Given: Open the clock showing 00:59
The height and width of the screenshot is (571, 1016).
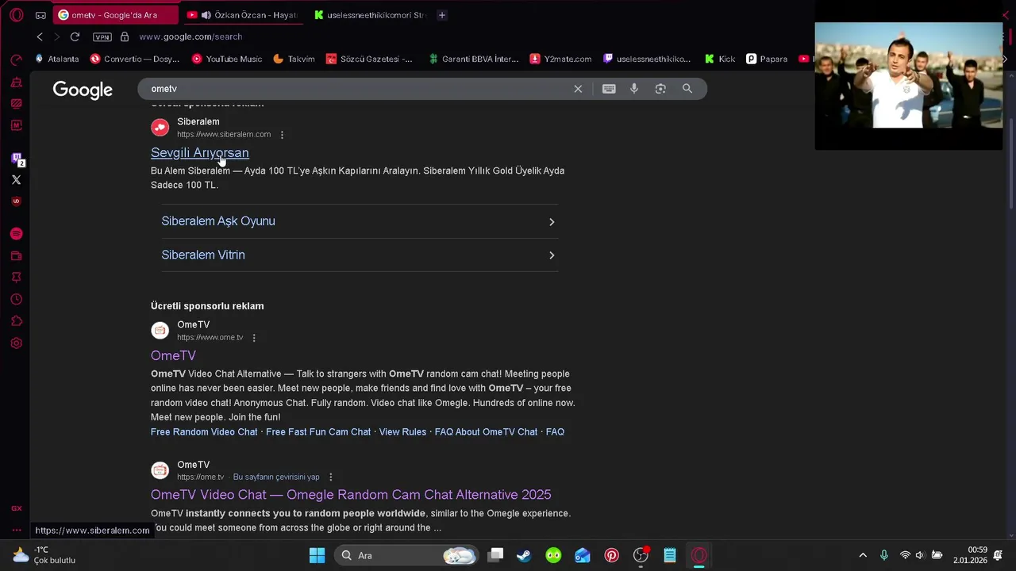Looking at the screenshot, I should pos(971,555).
